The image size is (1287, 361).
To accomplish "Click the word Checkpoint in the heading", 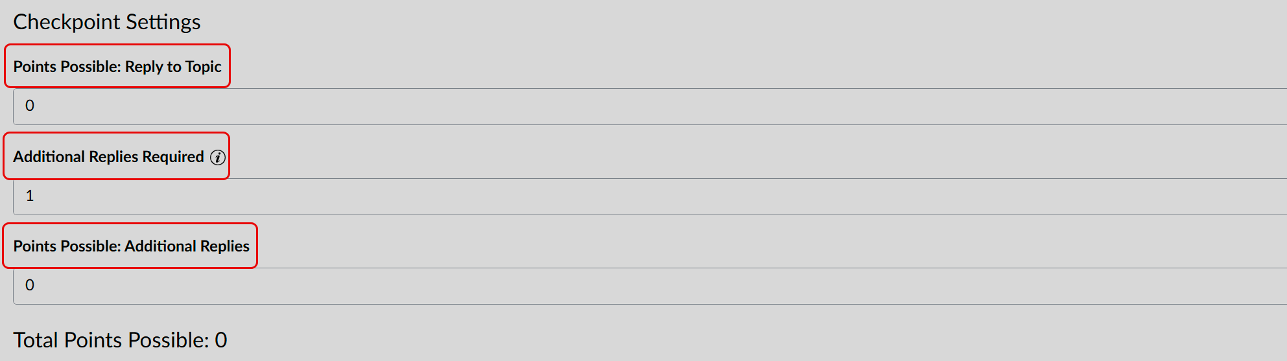I will click(67, 22).
